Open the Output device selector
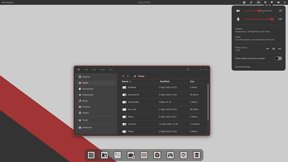 point(258,30)
